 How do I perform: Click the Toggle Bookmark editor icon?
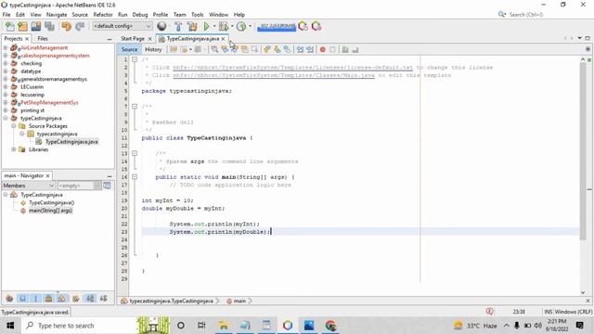(287, 49)
